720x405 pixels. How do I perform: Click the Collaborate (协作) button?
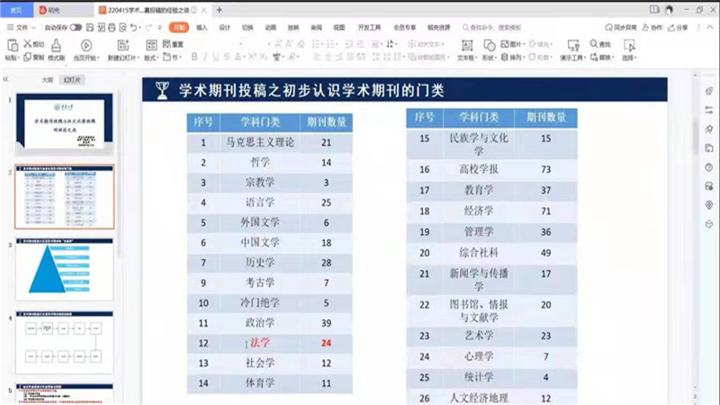[x=654, y=28]
